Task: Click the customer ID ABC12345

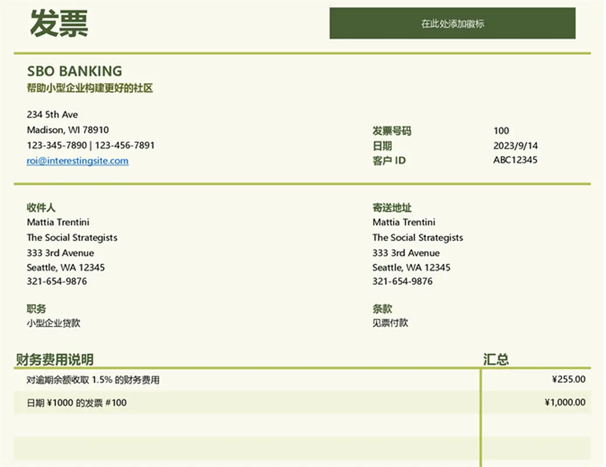Action: 516,160
